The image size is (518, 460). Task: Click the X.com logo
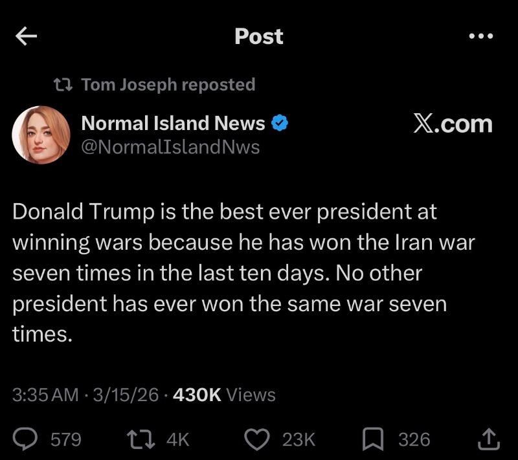[x=453, y=123]
